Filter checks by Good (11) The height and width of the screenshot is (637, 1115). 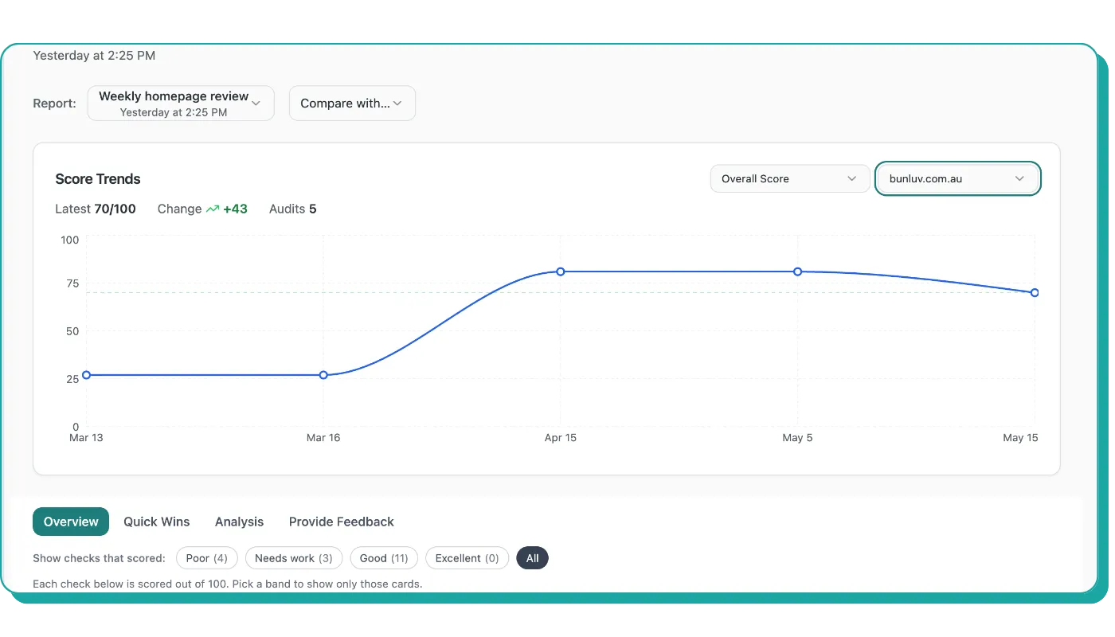(384, 558)
